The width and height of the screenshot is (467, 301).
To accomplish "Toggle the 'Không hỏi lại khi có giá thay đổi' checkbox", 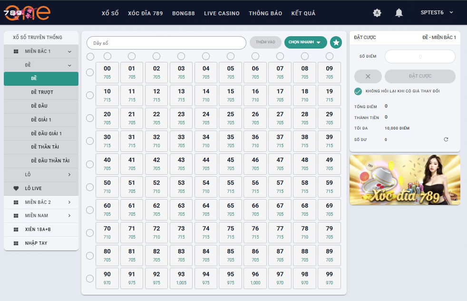I will click(x=358, y=91).
